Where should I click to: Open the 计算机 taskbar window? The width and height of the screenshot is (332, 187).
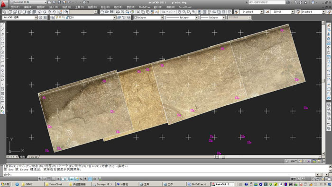(128, 184)
